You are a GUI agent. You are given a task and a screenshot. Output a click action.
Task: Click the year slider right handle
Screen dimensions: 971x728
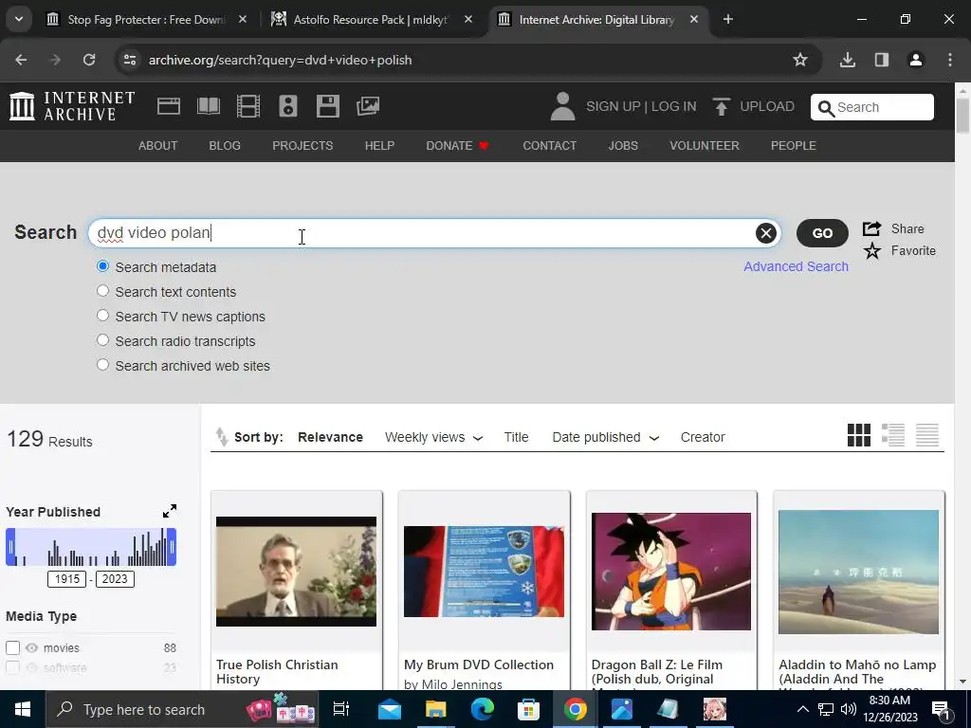(x=173, y=547)
